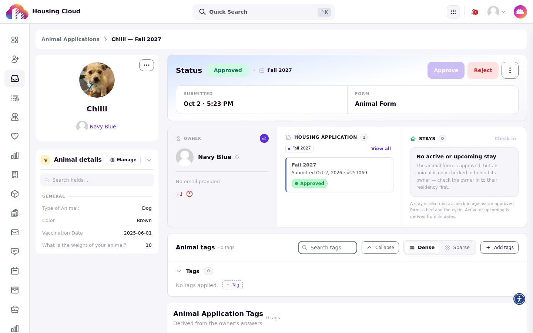
Task: Open the briefcase sidebar icon
Action: pos(15,309)
